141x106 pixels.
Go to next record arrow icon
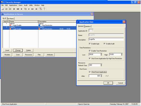point(29,9)
